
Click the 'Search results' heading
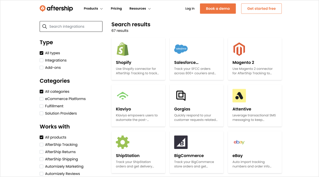click(131, 24)
